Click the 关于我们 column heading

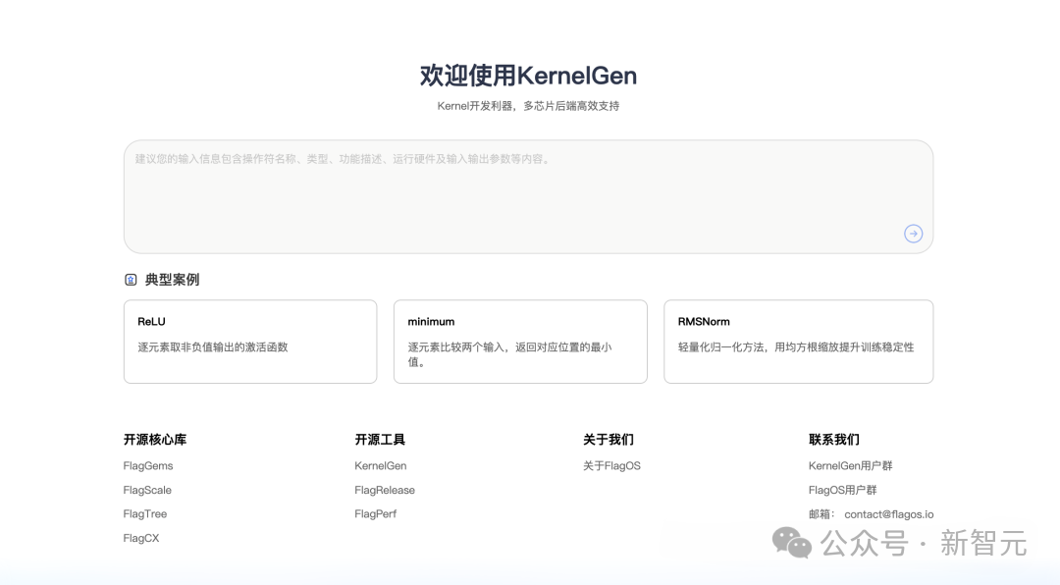[609, 440]
